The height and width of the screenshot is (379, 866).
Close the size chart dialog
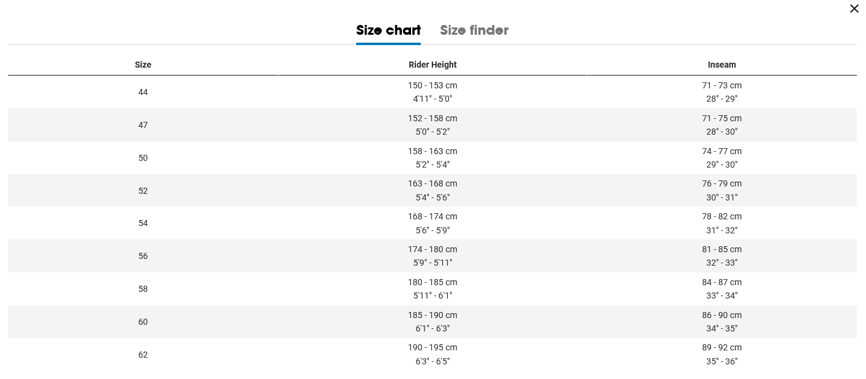tap(854, 9)
